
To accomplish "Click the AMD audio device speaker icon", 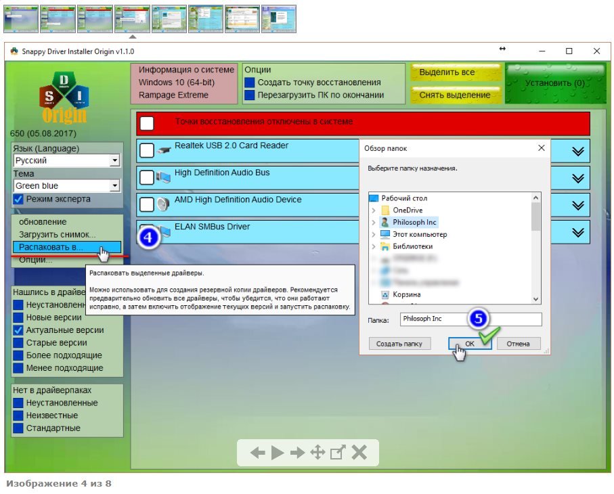I will click(x=163, y=204).
